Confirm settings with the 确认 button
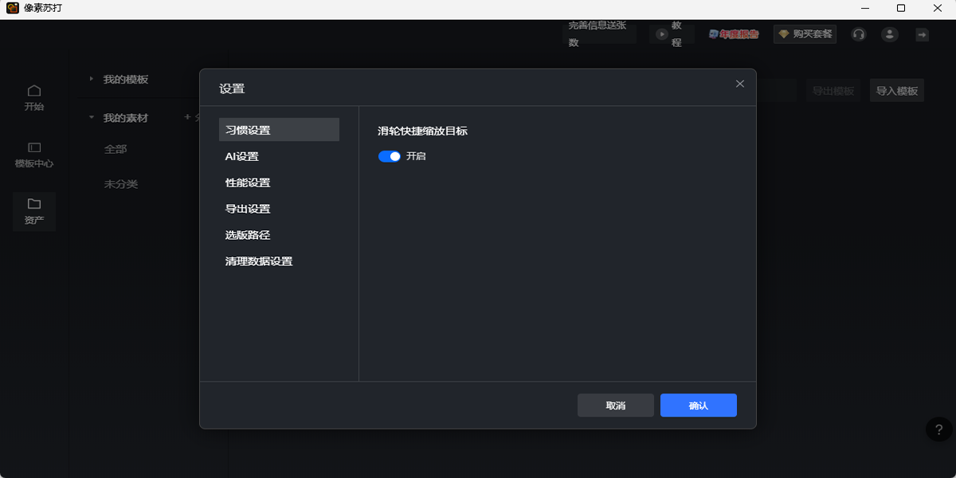 pyautogui.click(x=698, y=405)
